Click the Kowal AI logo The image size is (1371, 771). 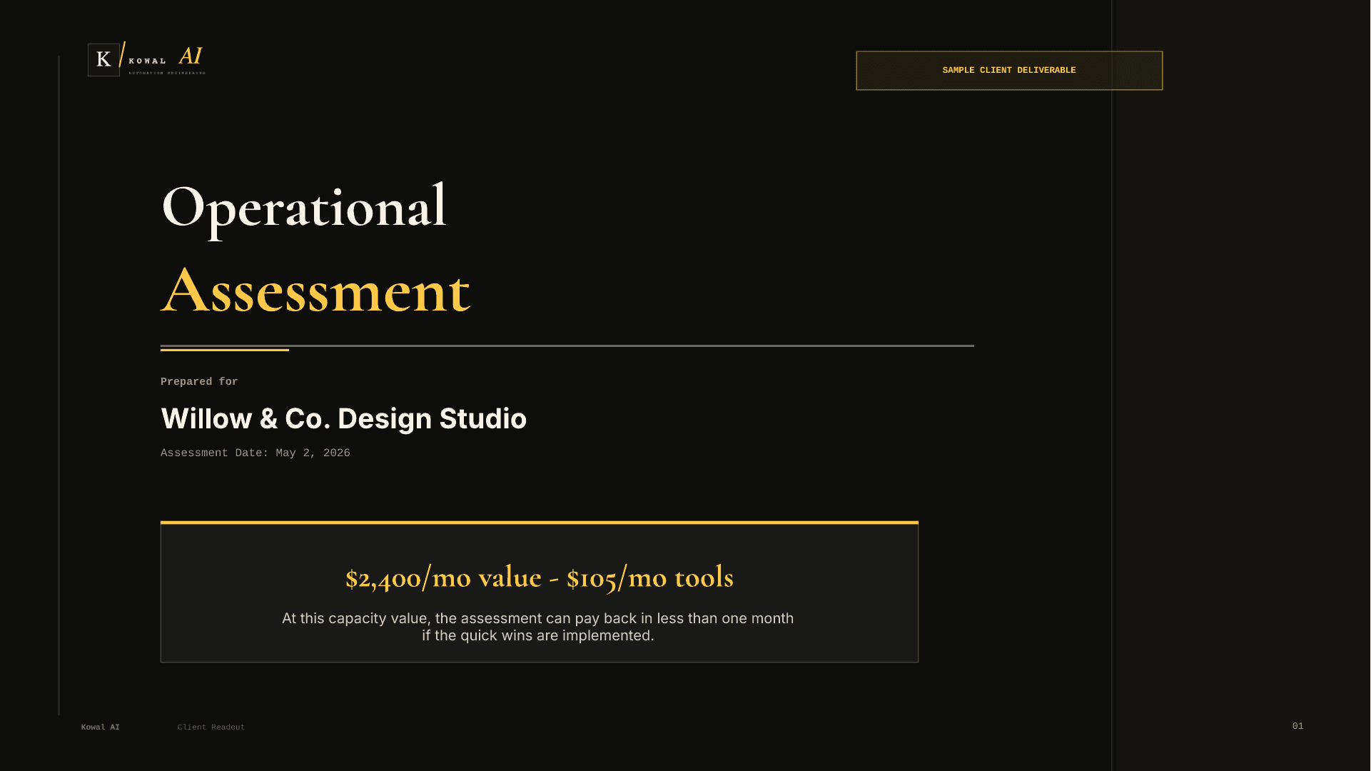click(x=147, y=59)
